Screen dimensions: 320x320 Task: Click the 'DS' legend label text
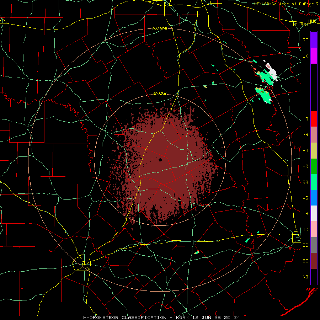coord(305,214)
